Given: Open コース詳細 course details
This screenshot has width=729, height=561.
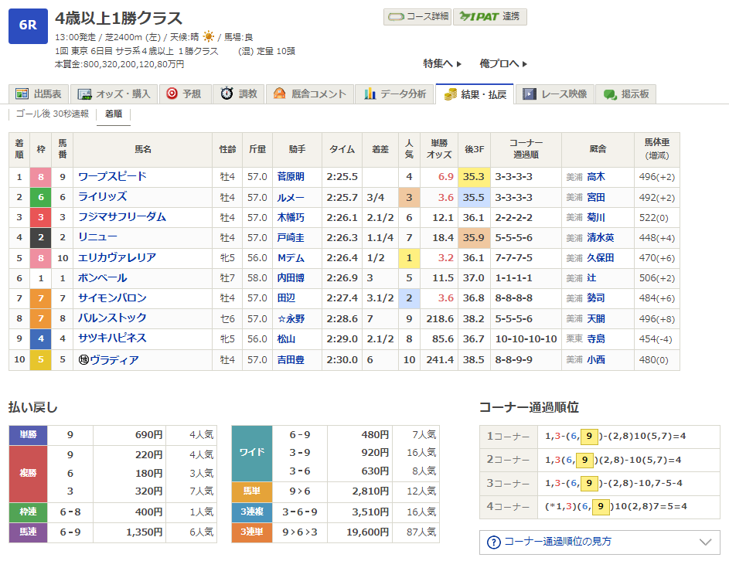Looking at the screenshot, I should pyautogui.click(x=417, y=16).
